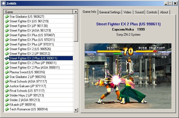Click the icon next to Kikaioh (JP 980914)

[x=7, y=105]
